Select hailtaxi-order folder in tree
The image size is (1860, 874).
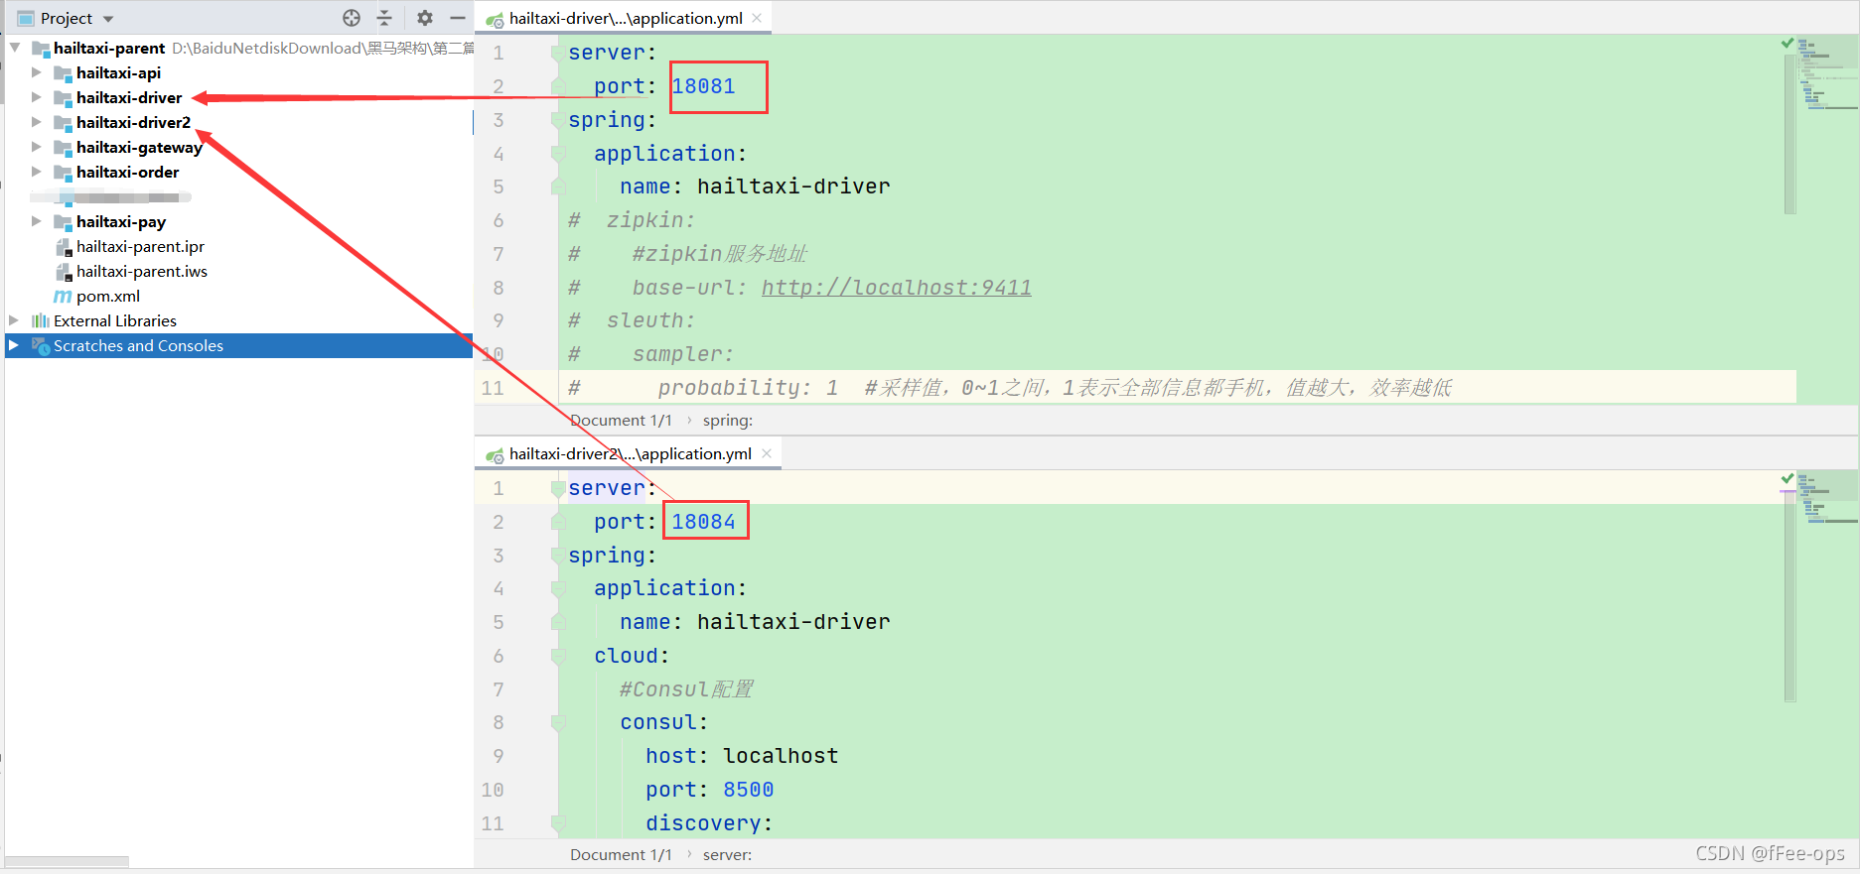pos(127,172)
